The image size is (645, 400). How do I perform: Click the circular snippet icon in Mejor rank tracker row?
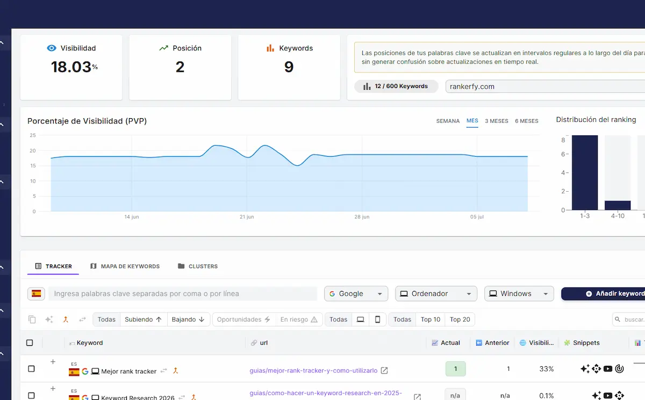619,369
